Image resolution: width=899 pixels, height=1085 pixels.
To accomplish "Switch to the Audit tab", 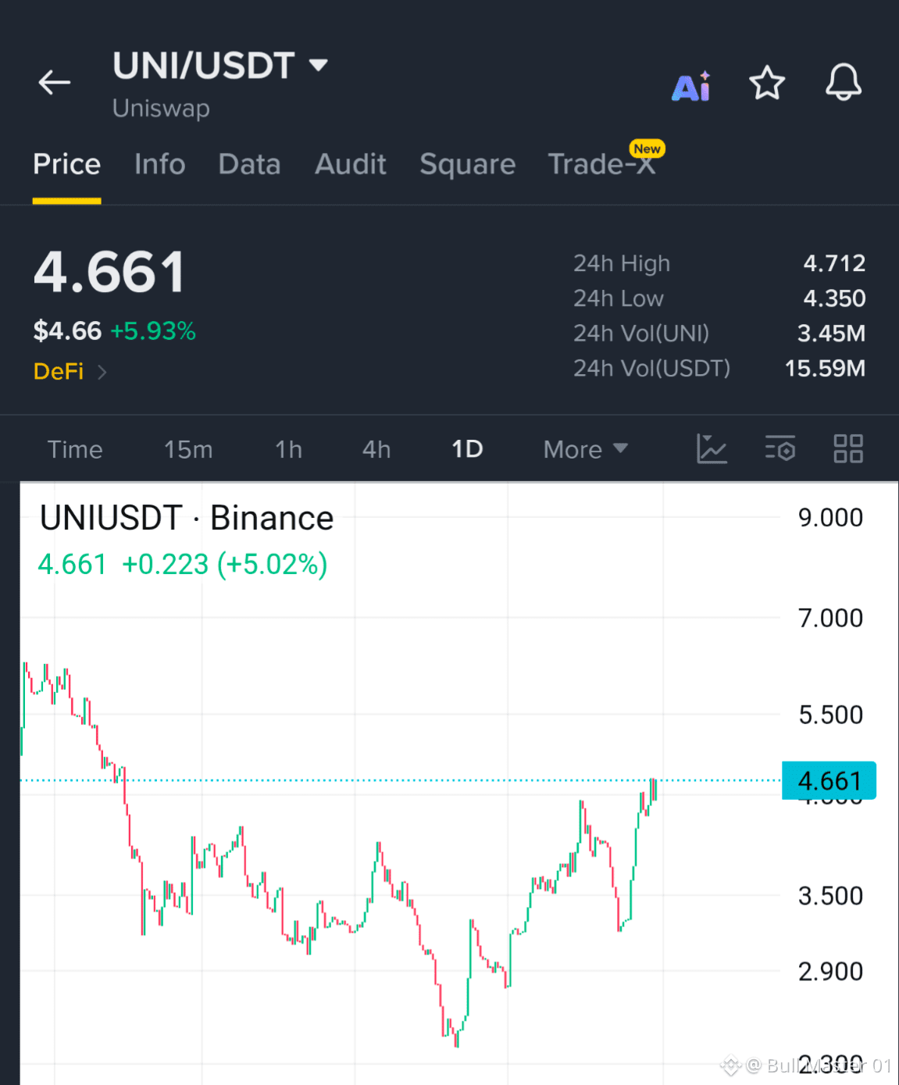I will point(351,164).
